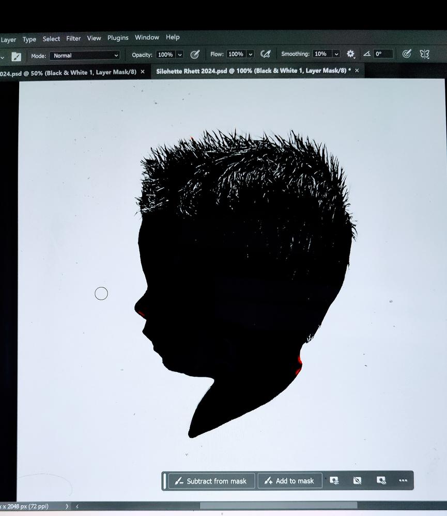Open the brush settings panel icon
Viewport: 447px width, 516px height.
pos(17,56)
